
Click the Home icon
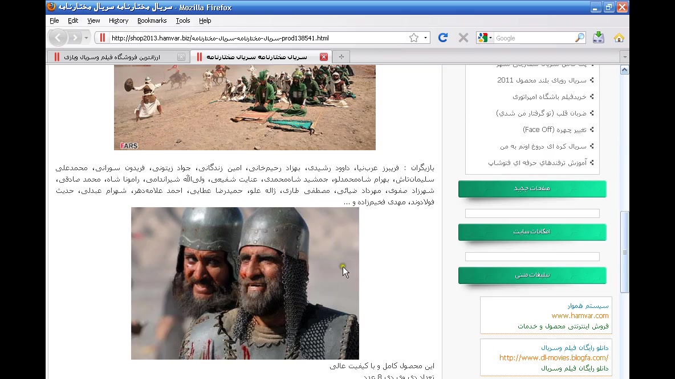point(619,37)
